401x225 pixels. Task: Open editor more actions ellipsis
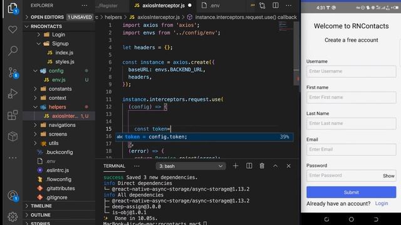coord(288,6)
